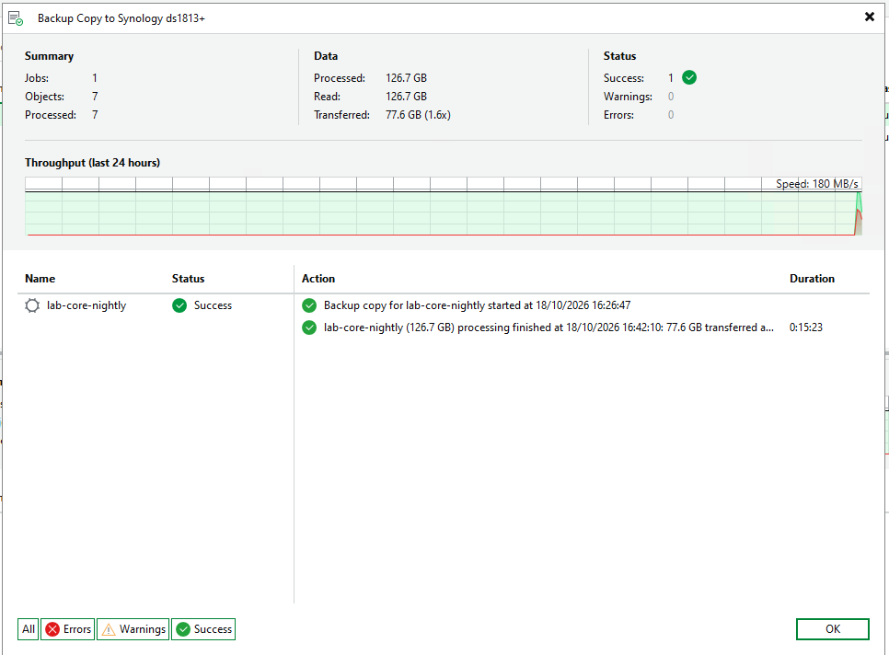Click the Warnings count of 0
The width and height of the screenshot is (889, 655).
pos(671,97)
